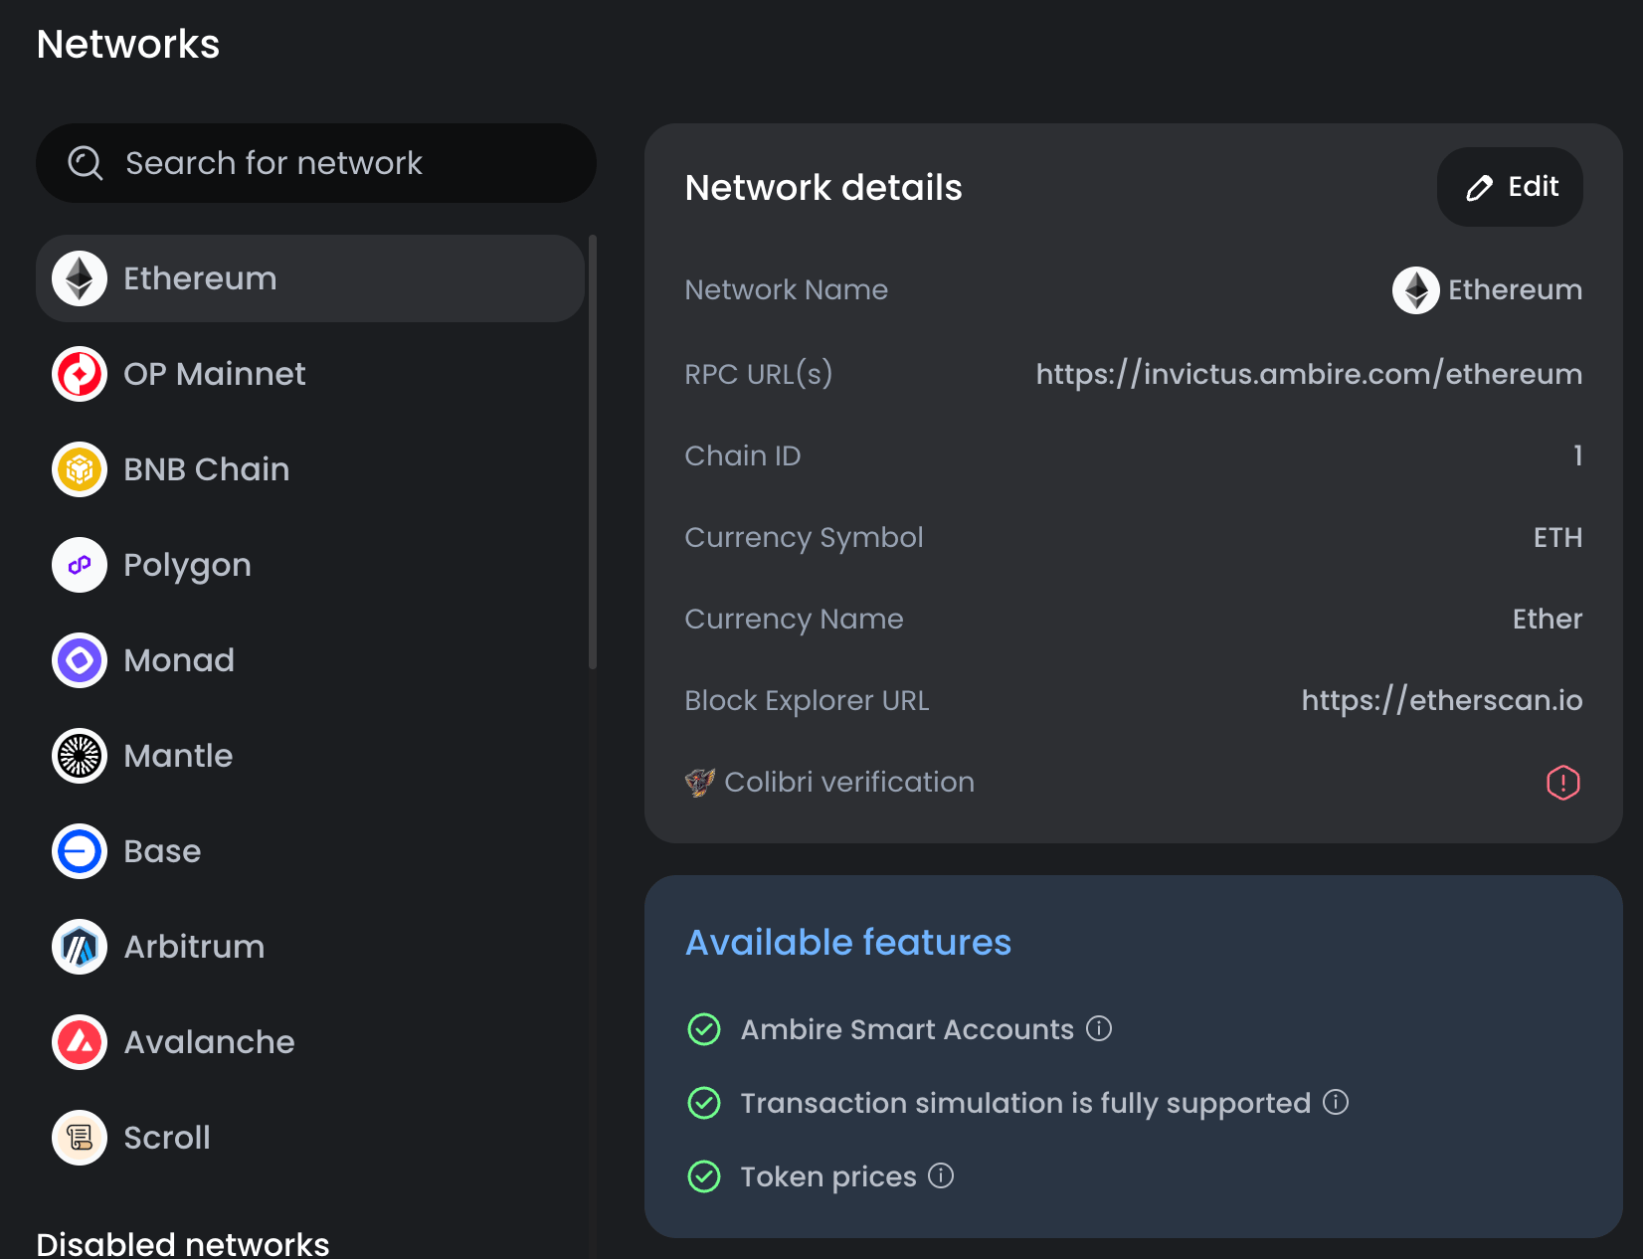Click green check beside Transaction simulation
The image size is (1643, 1259).
coord(704,1103)
